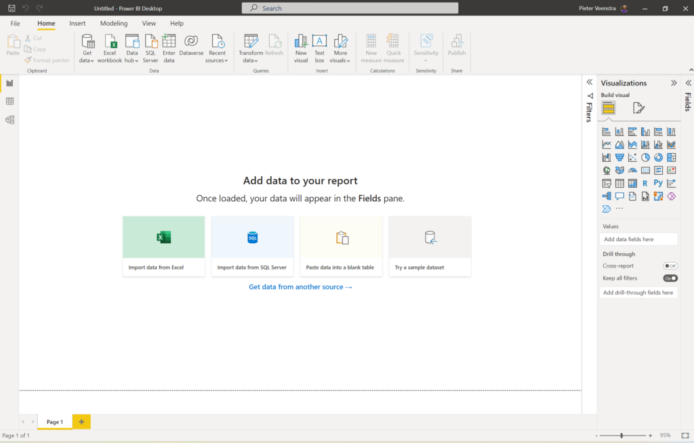Select the card 123 visual
This screenshot has height=443, width=694.
[x=645, y=171]
